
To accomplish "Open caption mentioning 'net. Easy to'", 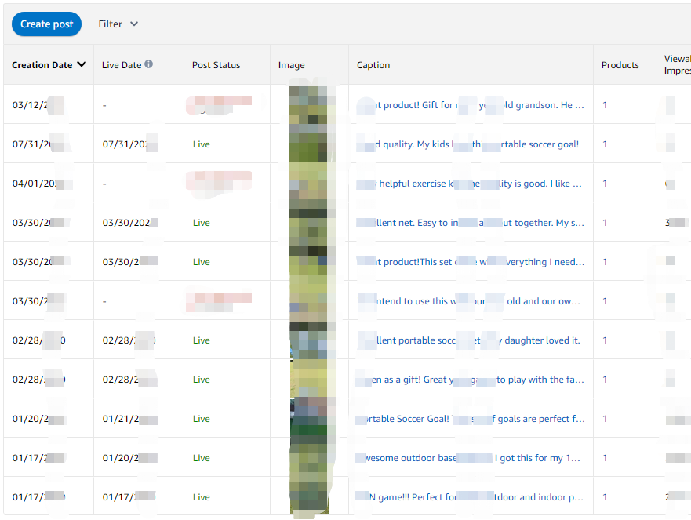I will 471,223.
